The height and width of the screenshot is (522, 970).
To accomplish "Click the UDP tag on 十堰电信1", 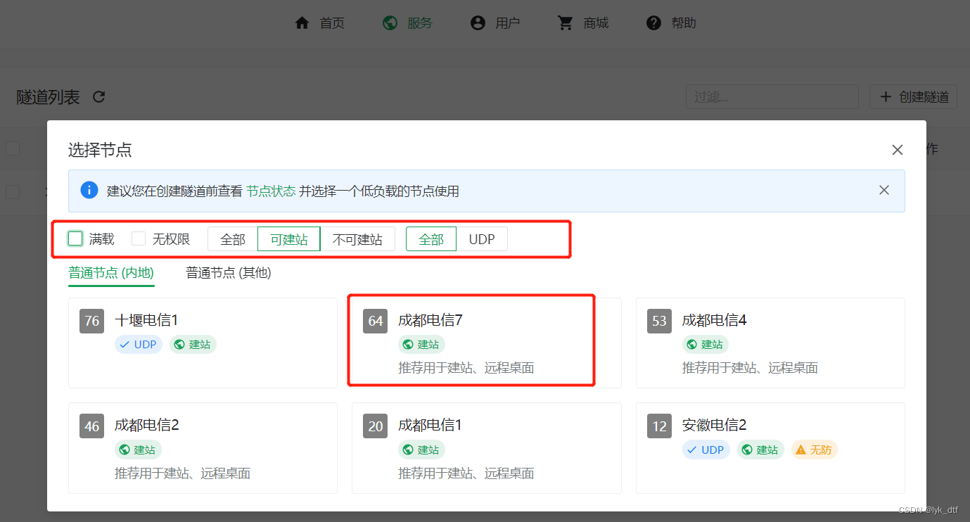I will coord(139,345).
